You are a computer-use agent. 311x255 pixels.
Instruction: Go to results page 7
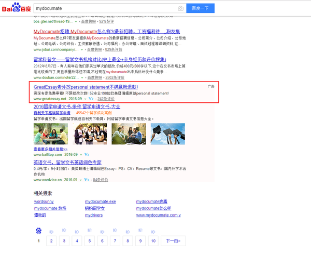[x=115, y=241]
